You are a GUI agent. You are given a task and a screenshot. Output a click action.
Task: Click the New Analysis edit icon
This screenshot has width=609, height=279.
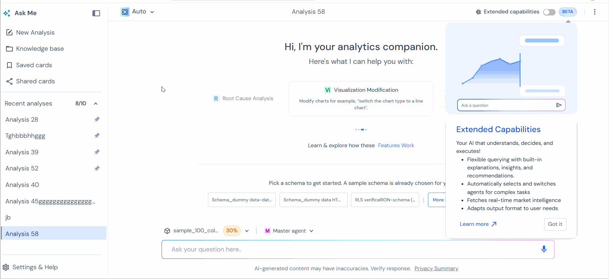click(x=9, y=33)
